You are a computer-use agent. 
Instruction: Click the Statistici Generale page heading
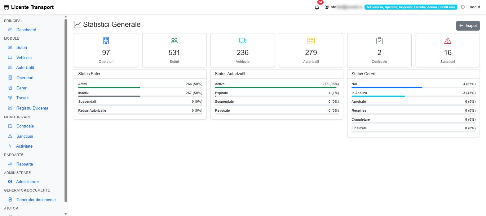click(x=107, y=24)
